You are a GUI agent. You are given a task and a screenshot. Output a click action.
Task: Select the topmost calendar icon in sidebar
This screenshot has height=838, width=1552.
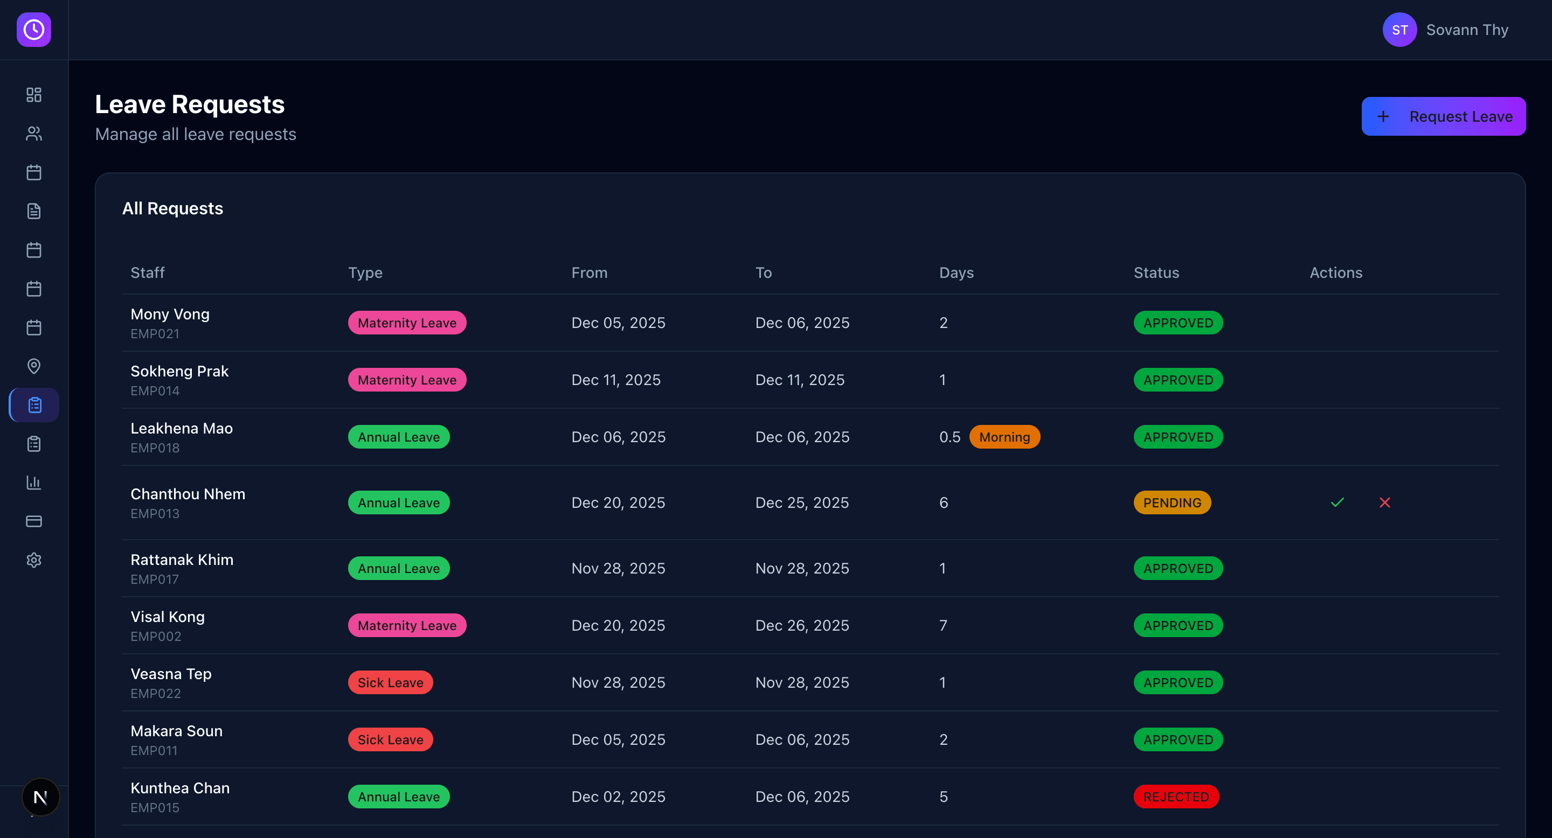(33, 172)
